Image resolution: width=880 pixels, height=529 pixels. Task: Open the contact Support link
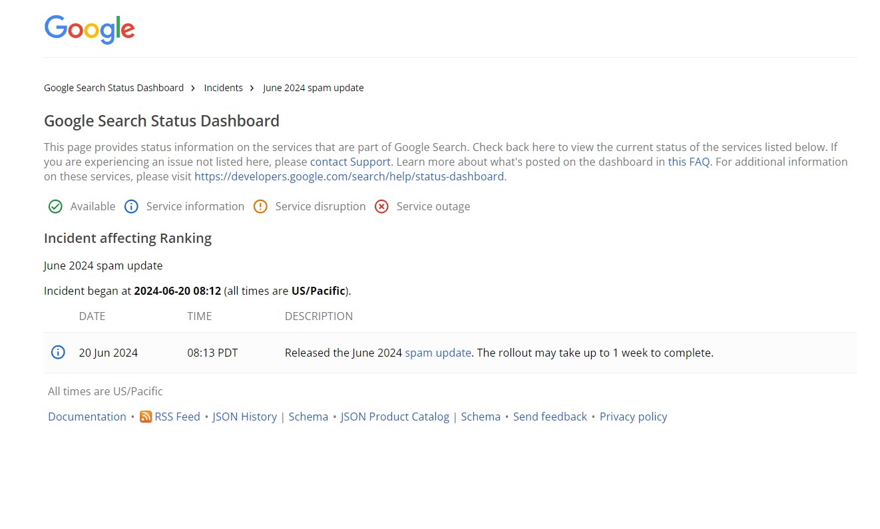click(350, 162)
